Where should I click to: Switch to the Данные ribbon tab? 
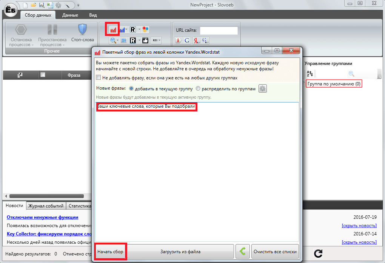point(70,15)
